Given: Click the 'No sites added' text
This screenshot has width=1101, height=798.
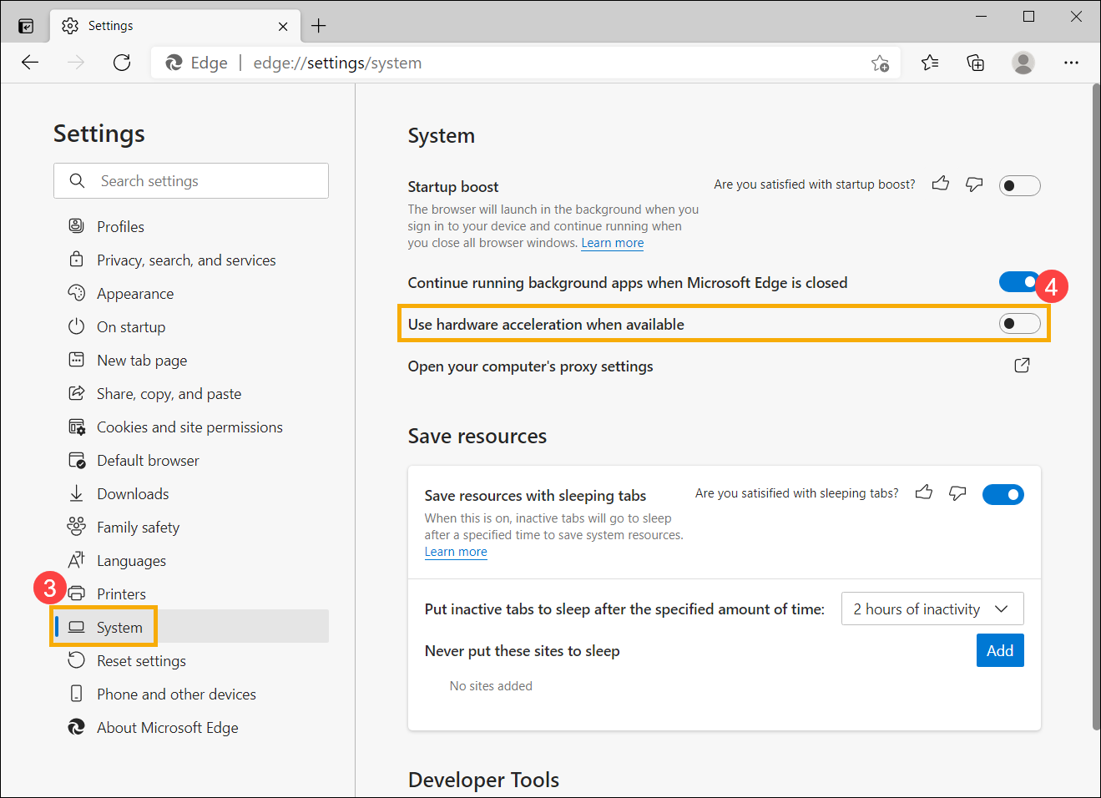Looking at the screenshot, I should pos(491,685).
